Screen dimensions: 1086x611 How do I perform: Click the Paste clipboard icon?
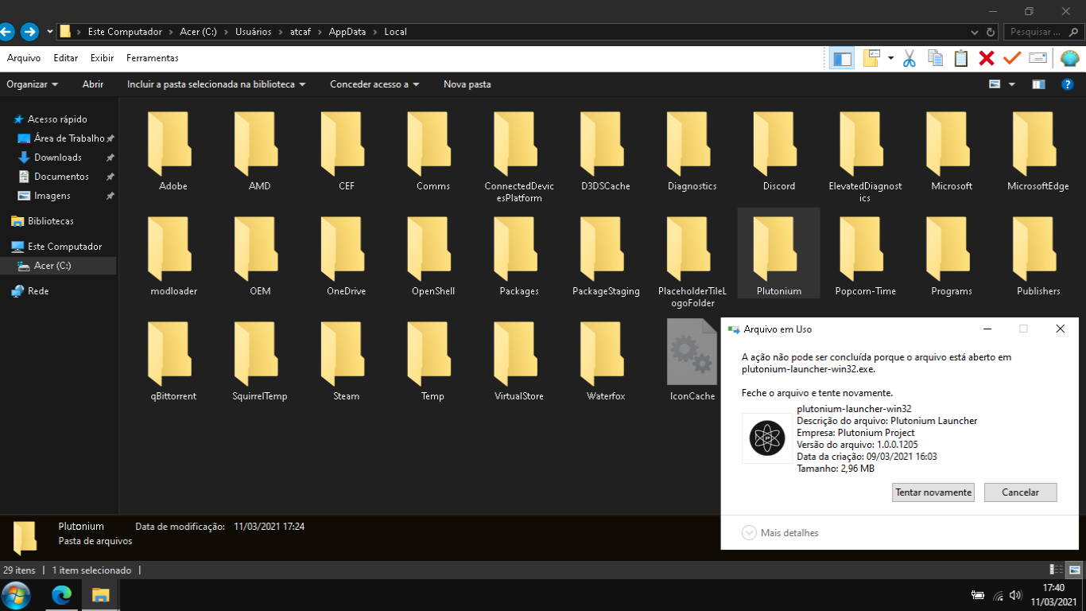point(961,58)
